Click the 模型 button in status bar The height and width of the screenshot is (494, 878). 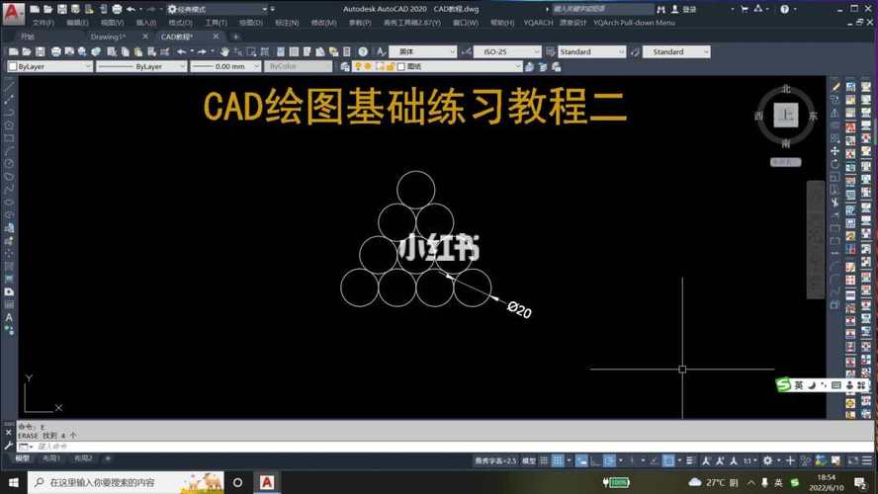(529, 460)
